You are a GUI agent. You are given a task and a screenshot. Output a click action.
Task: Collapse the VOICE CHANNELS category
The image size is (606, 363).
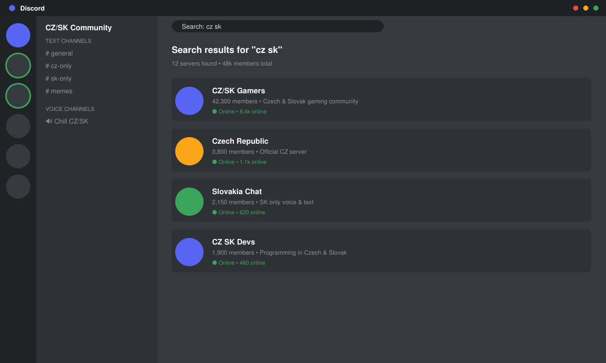click(70, 109)
